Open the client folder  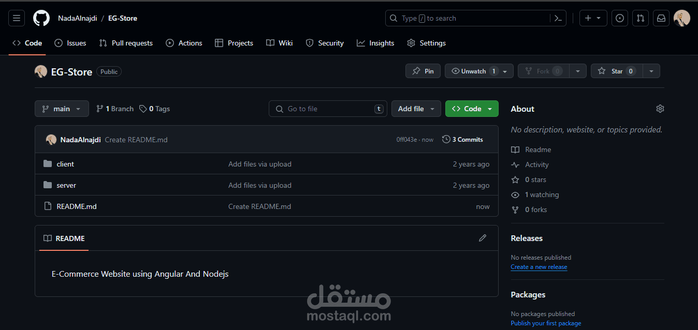(x=65, y=164)
